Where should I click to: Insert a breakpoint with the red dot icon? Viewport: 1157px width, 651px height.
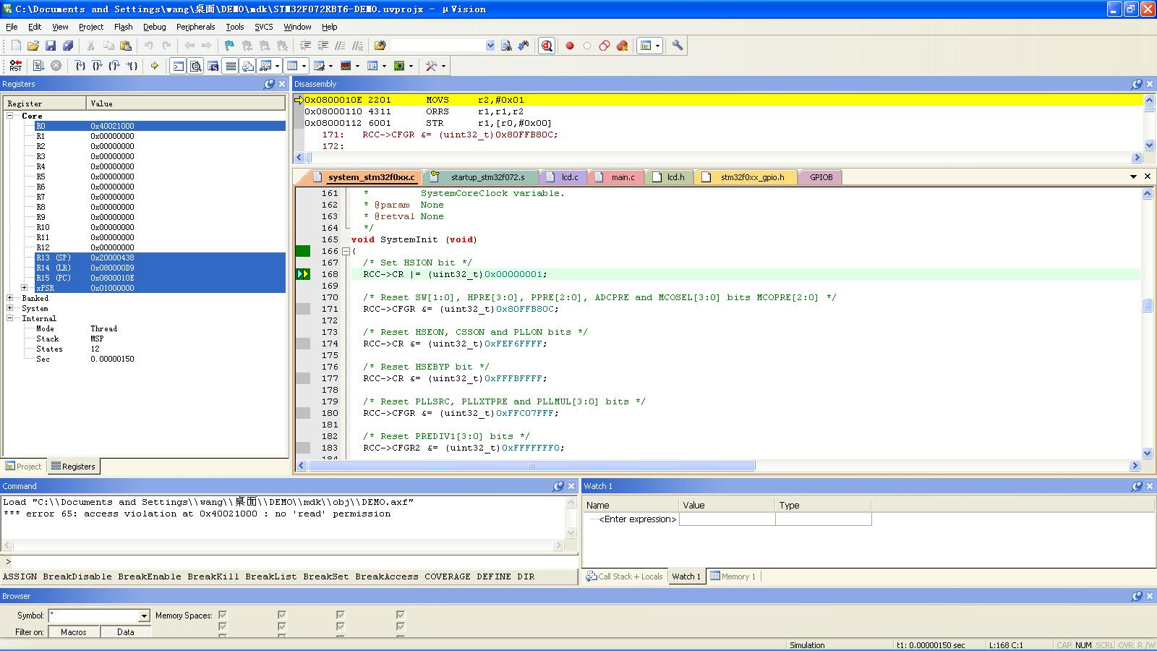pos(570,46)
